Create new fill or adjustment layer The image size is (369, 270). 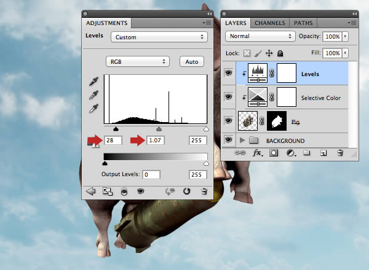pyautogui.click(x=291, y=153)
